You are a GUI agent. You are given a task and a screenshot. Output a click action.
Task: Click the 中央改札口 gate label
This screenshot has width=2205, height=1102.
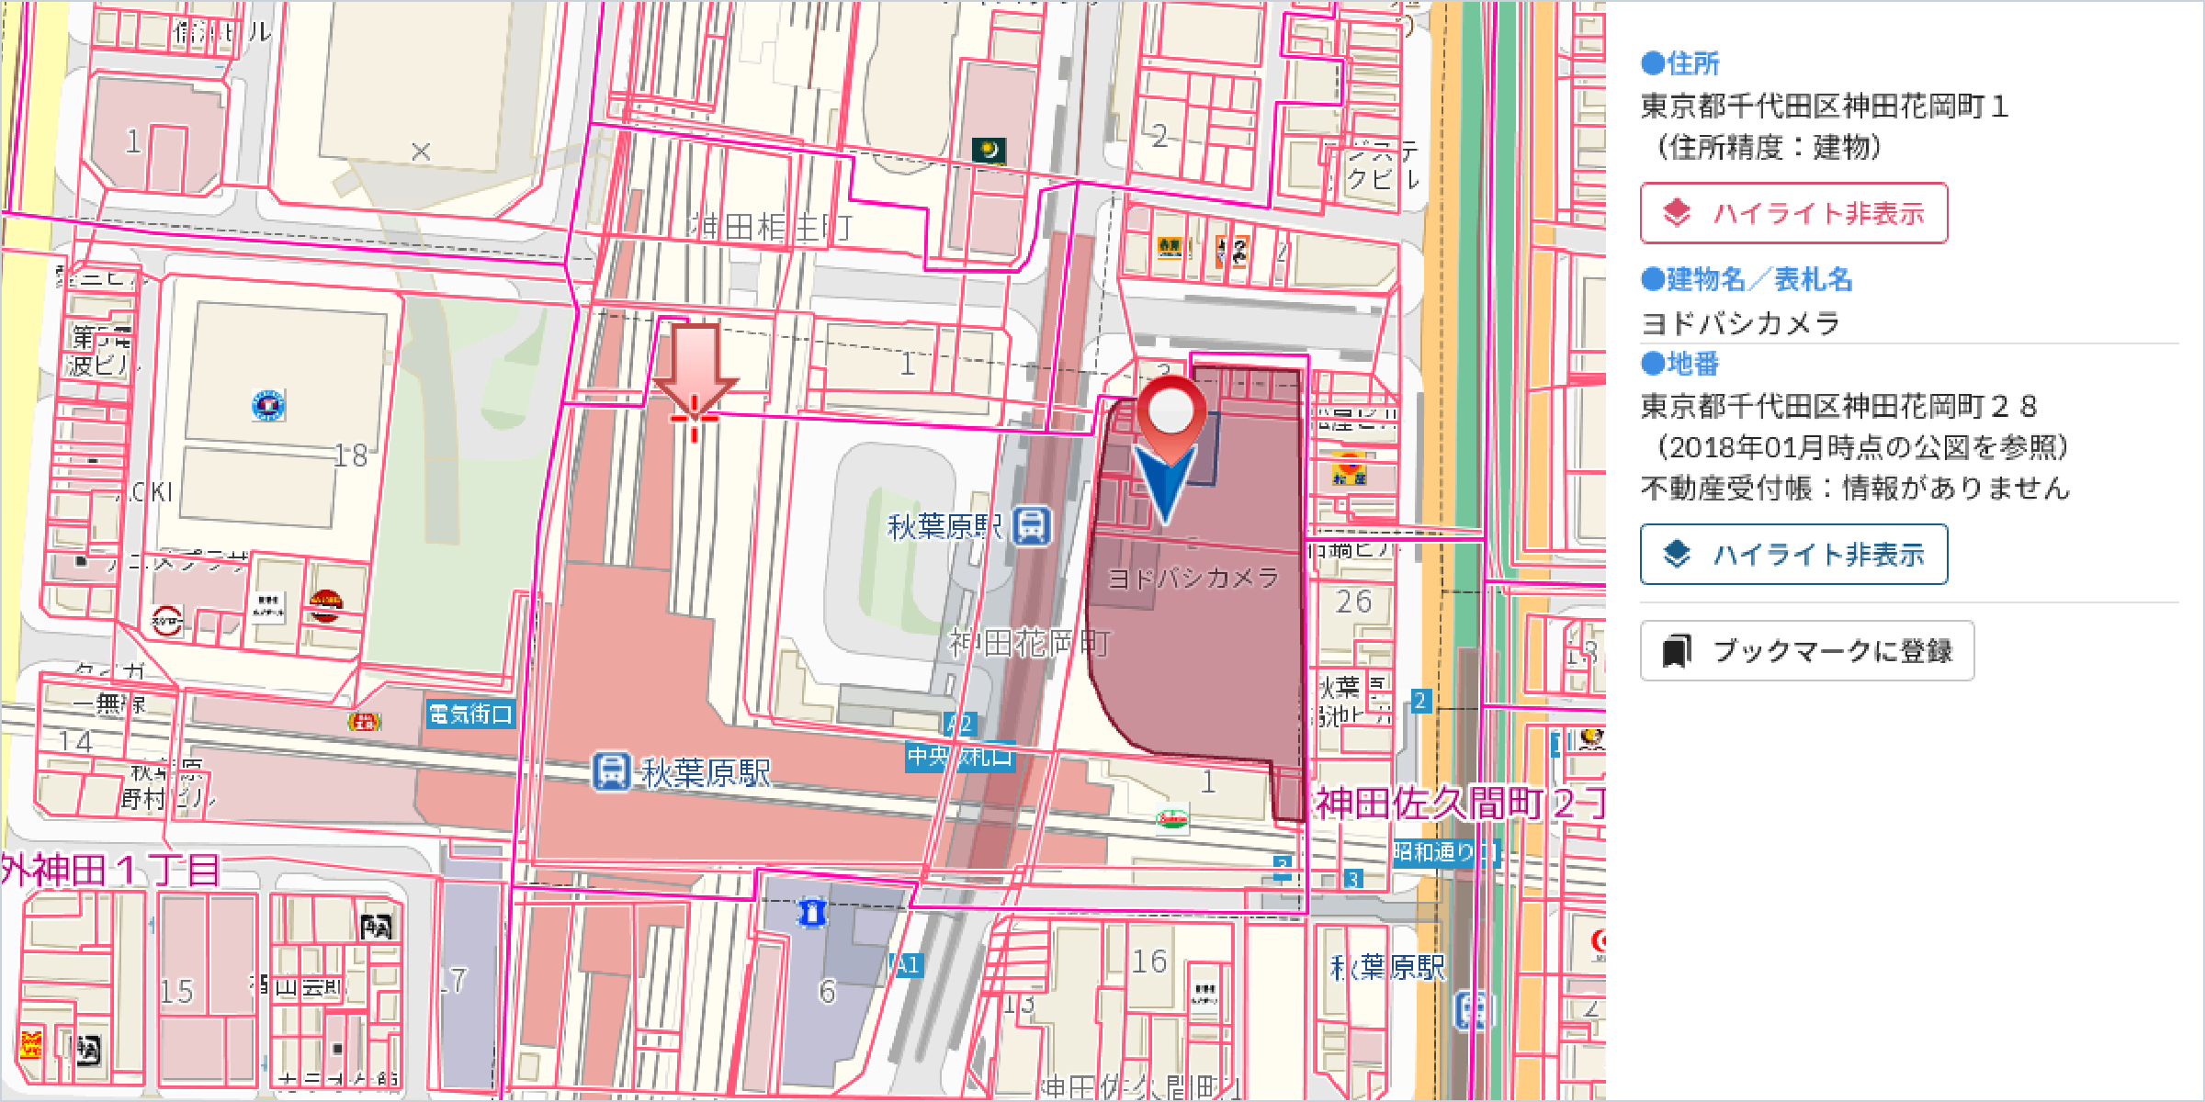(959, 757)
